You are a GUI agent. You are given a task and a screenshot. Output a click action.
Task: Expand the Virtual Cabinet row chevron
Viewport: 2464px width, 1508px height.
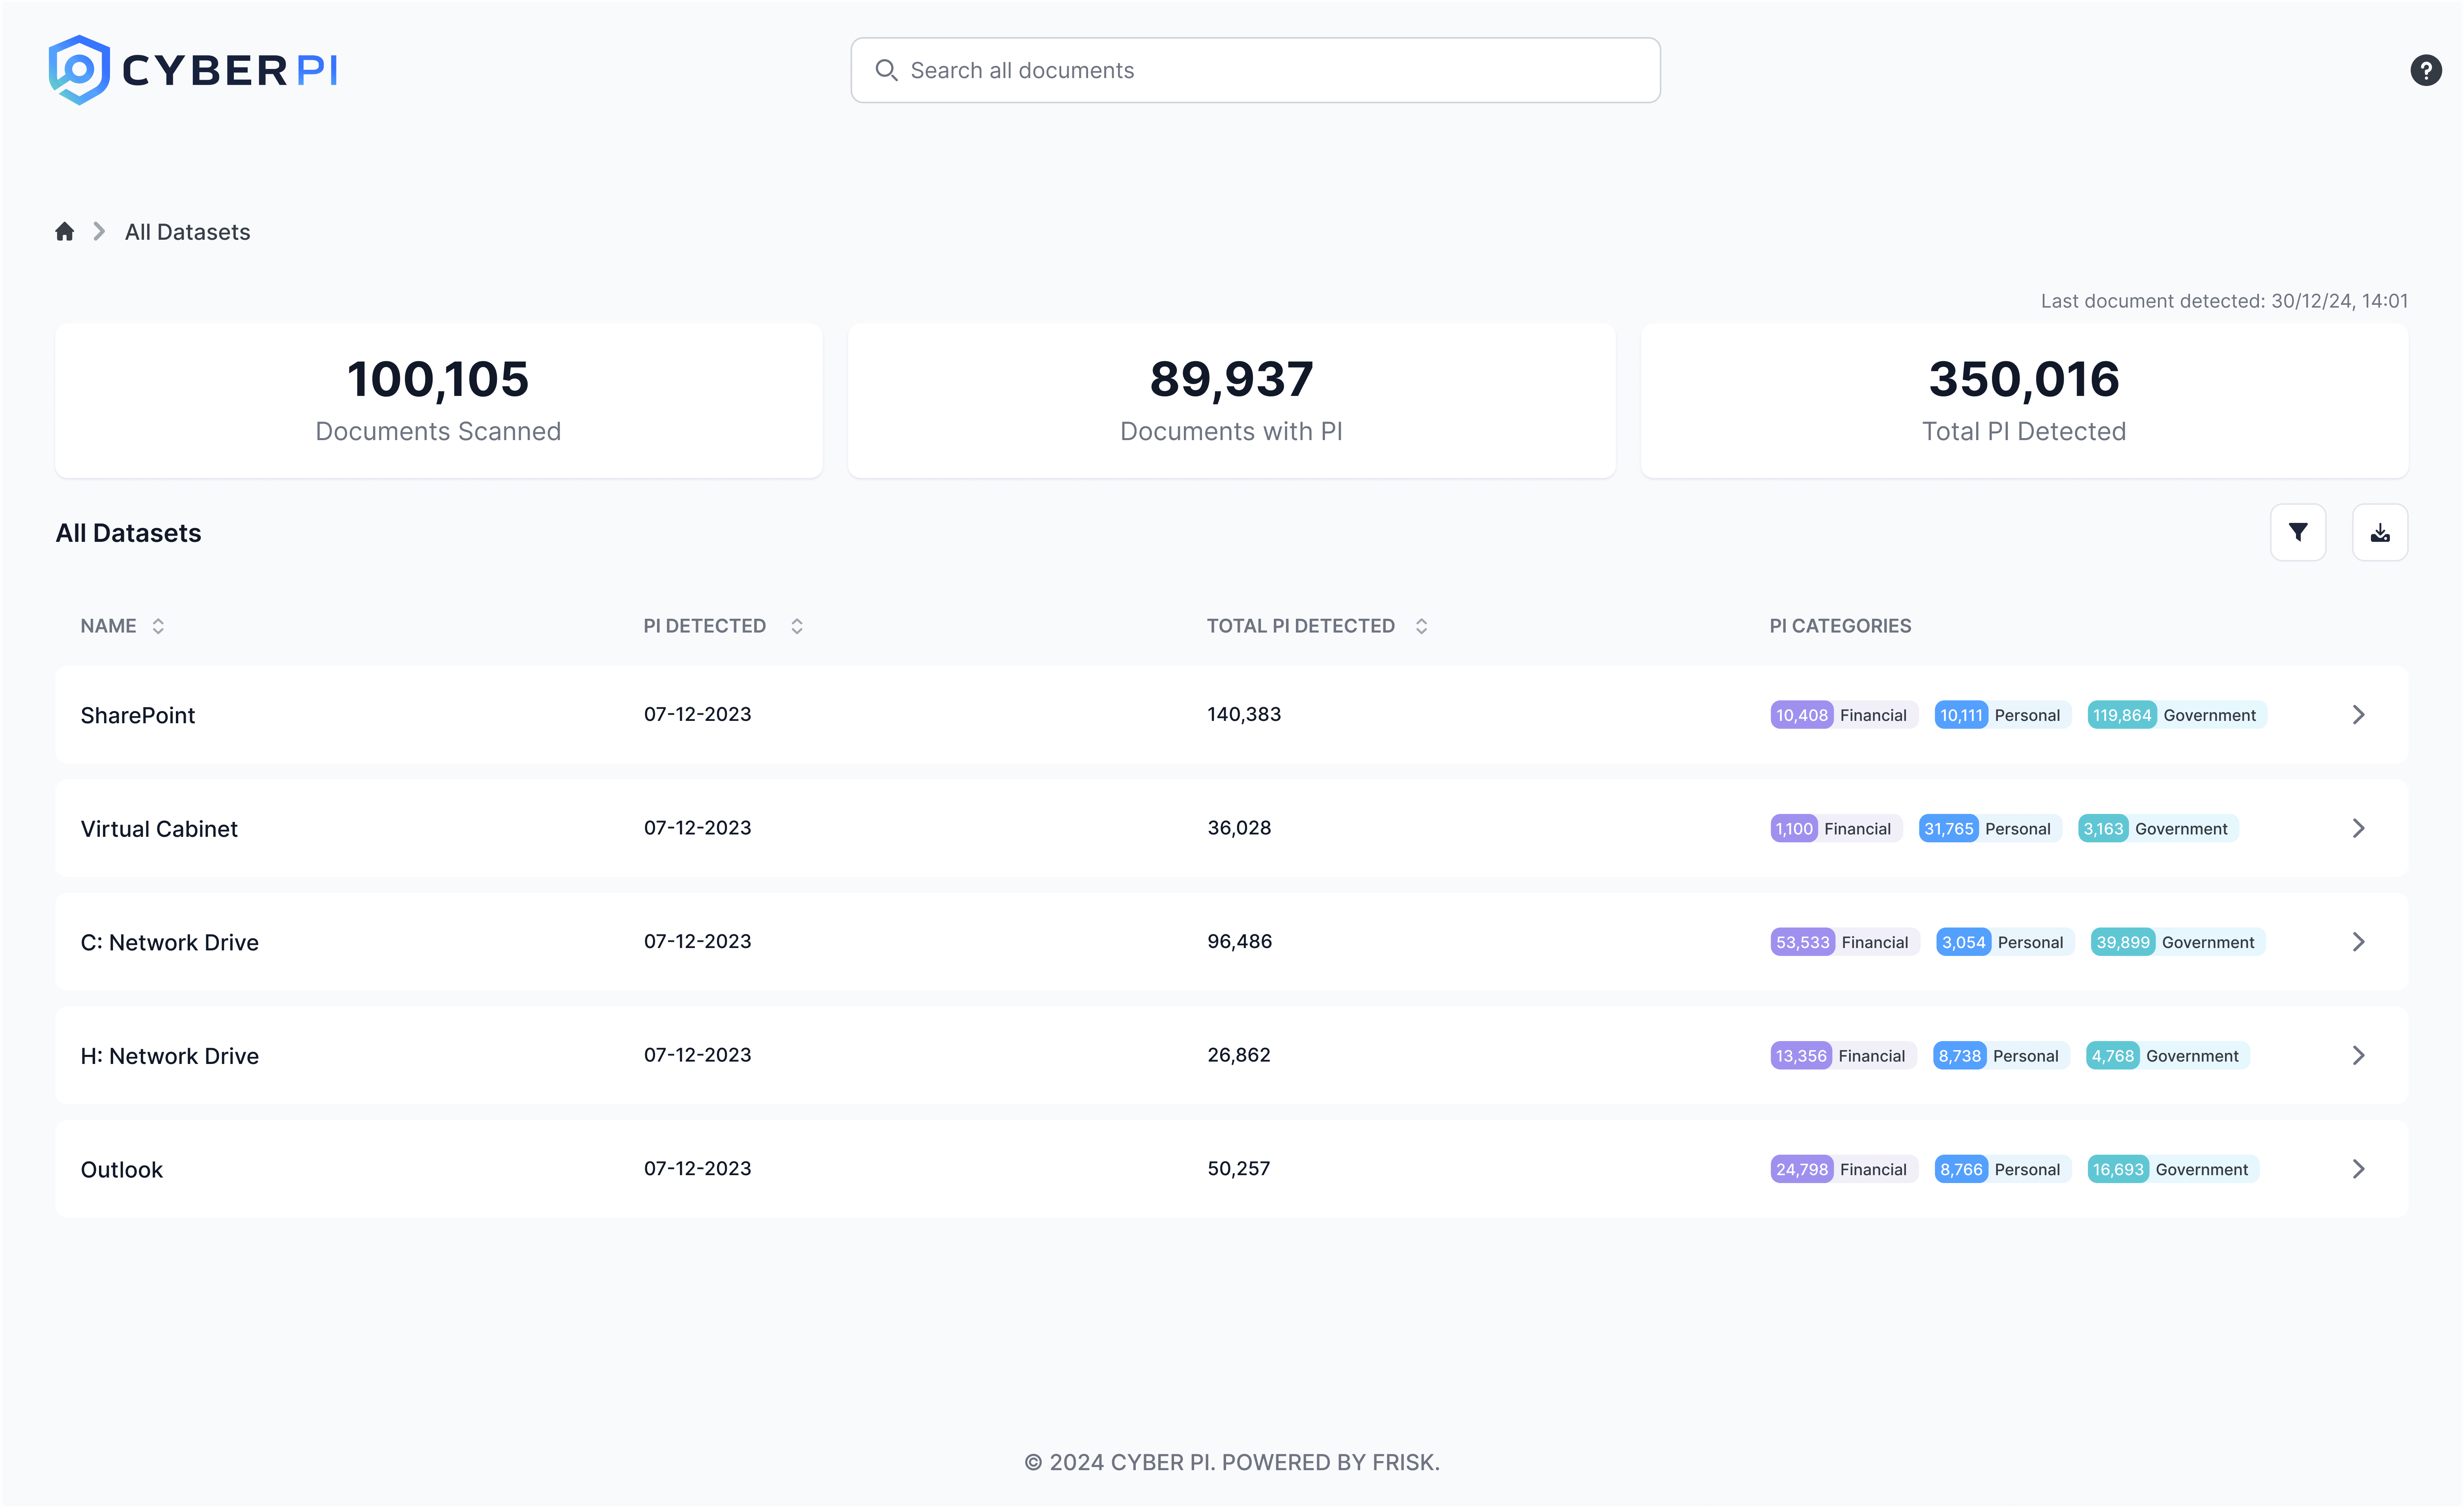[2359, 828]
